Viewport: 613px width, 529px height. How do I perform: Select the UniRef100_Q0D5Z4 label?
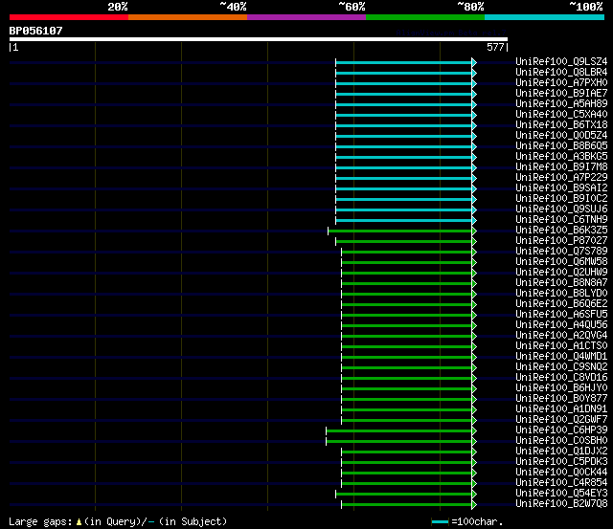coord(561,136)
